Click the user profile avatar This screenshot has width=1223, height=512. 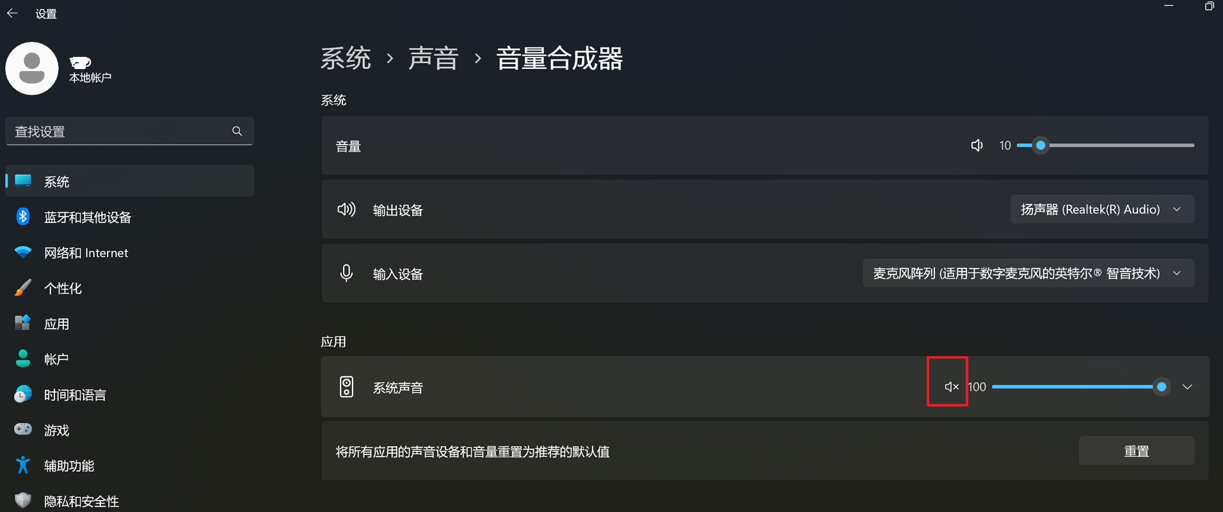coord(32,68)
